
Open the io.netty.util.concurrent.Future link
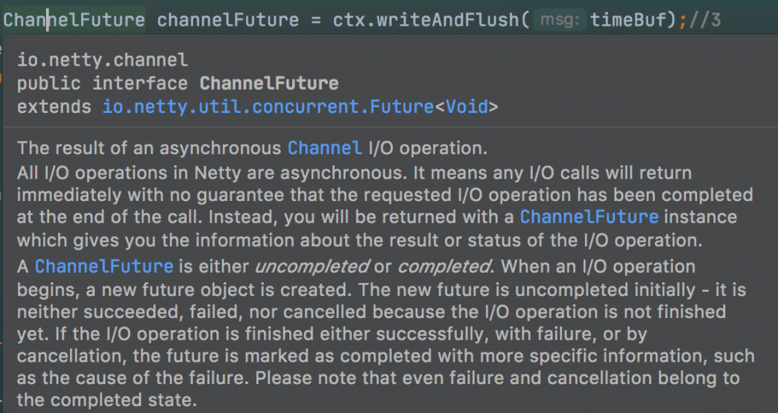(x=268, y=107)
